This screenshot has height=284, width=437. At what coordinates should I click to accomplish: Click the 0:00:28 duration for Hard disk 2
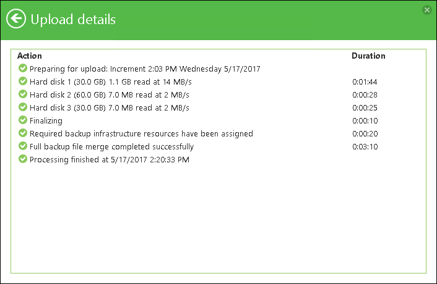[365, 94]
